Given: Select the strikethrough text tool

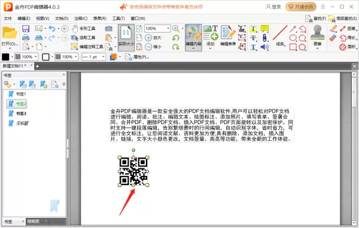Looking at the screenshot, I should coord(253,38).
